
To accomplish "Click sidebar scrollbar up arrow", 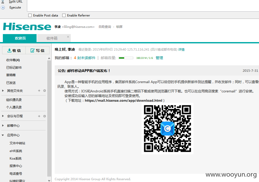I will click(49, 58).
